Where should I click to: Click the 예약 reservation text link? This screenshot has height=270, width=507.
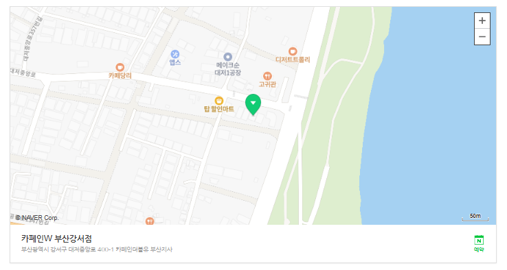(x=479, y=249)
